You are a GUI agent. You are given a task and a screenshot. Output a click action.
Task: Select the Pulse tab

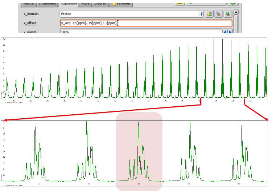(86, 4)
